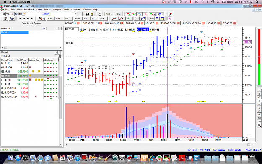
Task: Click the plus button in Symbols panel
Action: [56, 53]
